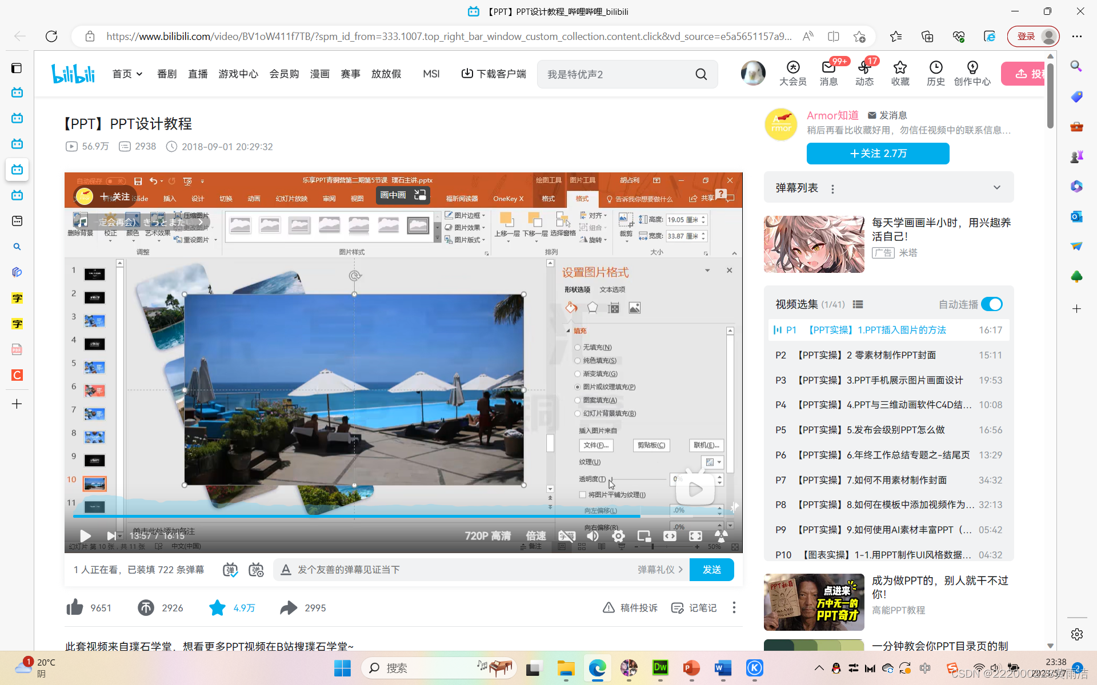Open danmaku settings icon
The width and height of the screenshot is (1097, 685).
[256, 570]
